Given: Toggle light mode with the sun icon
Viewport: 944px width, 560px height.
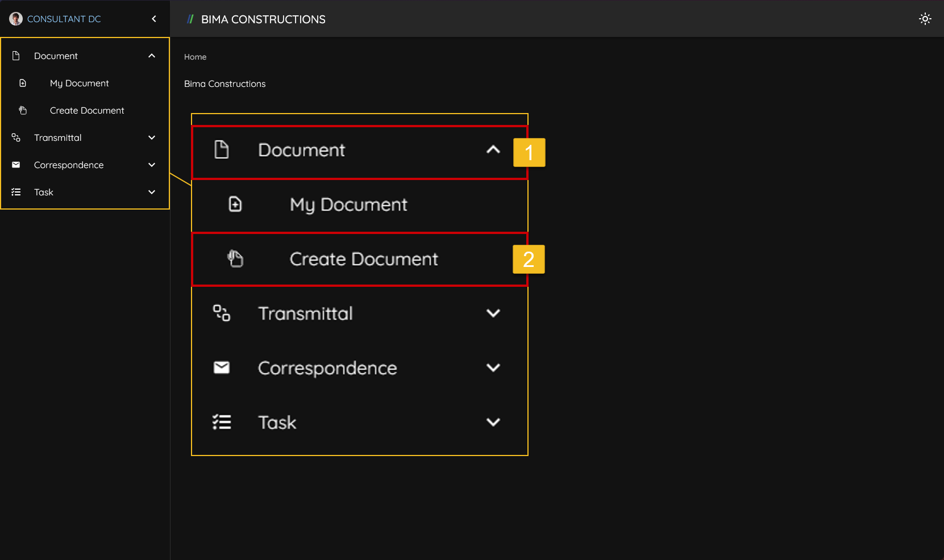Looking at the screenshot, I should point(925,18).
